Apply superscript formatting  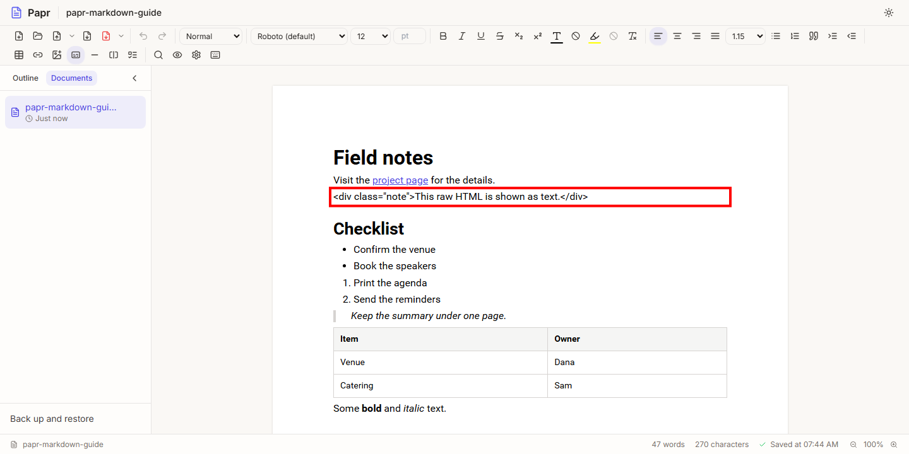[x=538, y=36]
